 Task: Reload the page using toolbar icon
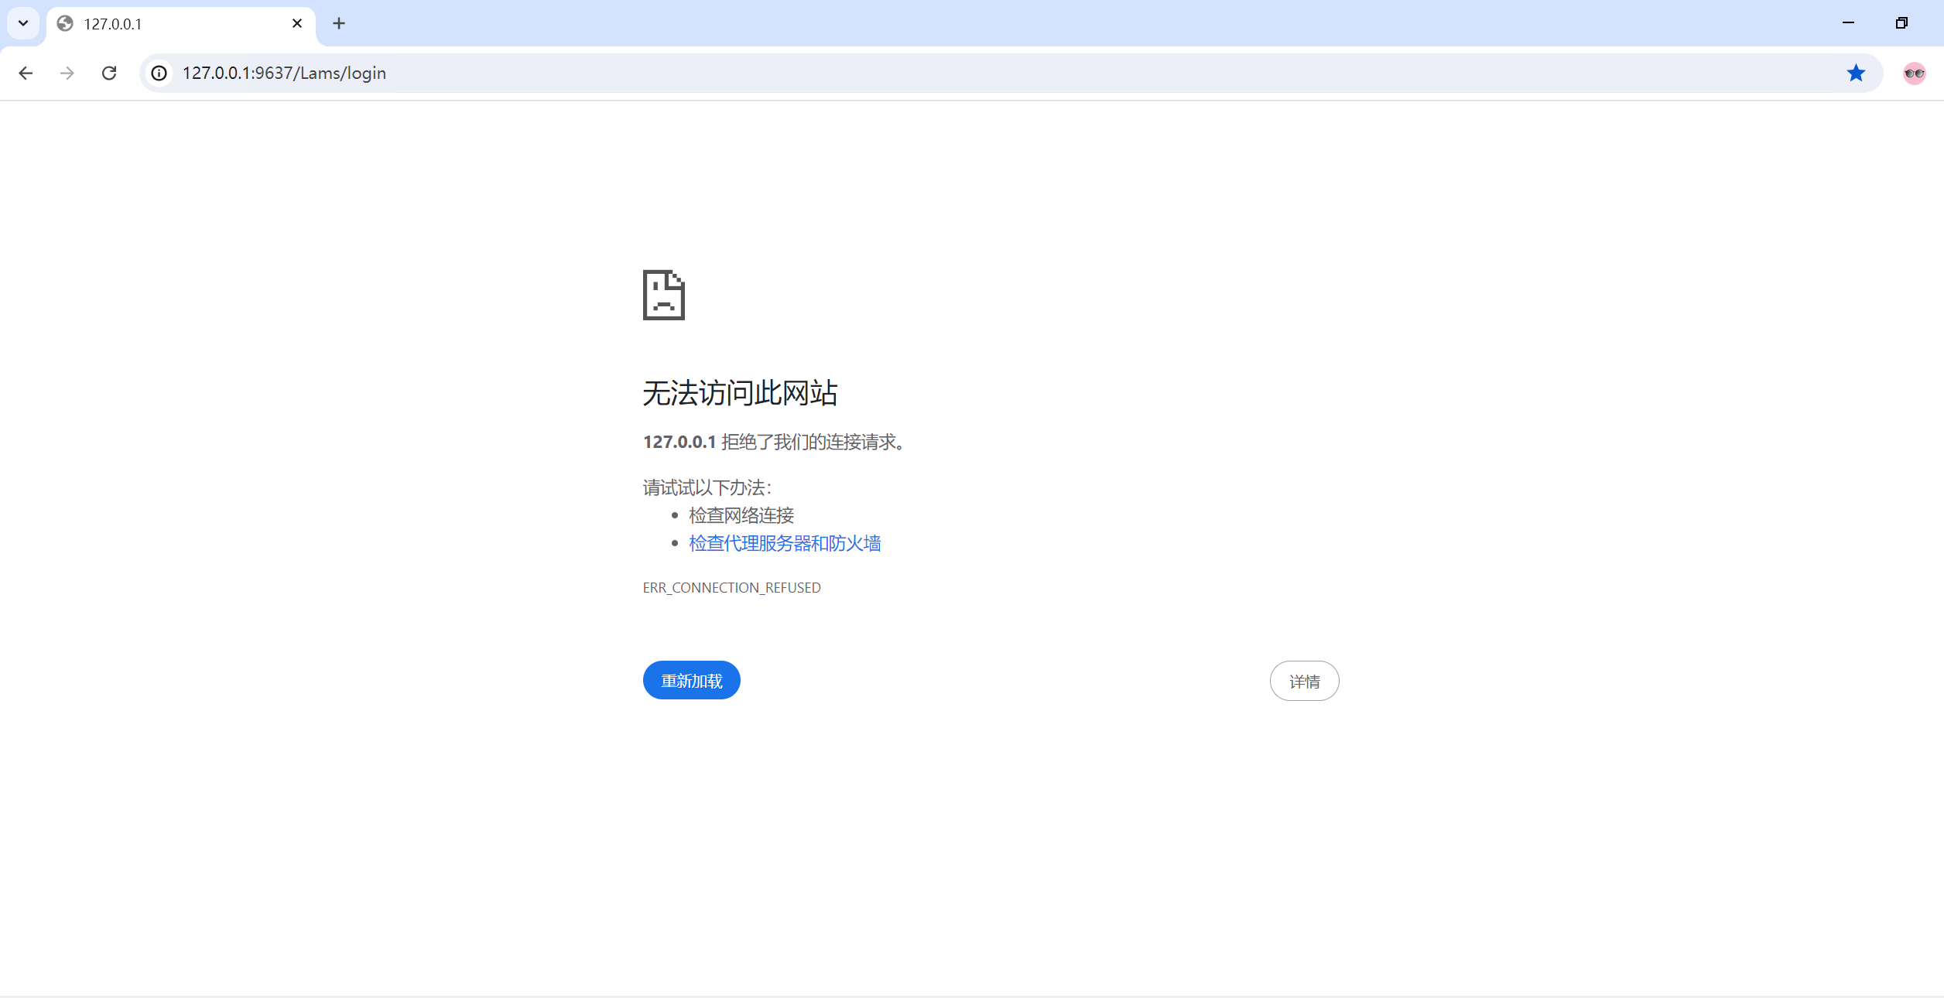(109, 73)
